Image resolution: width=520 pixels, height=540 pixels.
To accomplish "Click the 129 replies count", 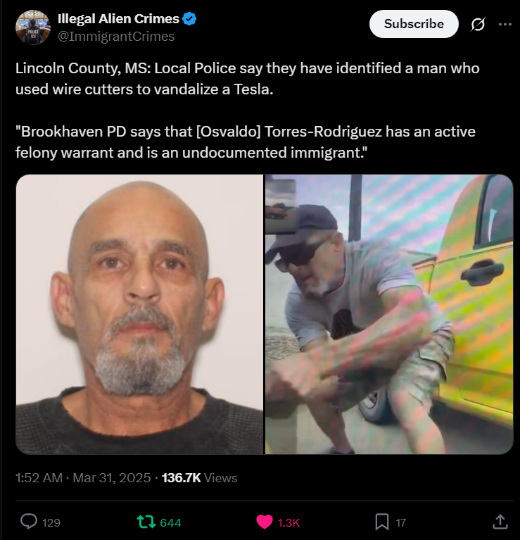I will (x=51, y=522).
